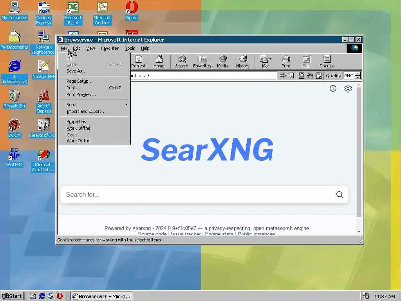Click the clipboard icon near Quality
The image size is (401, 301).
[319, 76]
